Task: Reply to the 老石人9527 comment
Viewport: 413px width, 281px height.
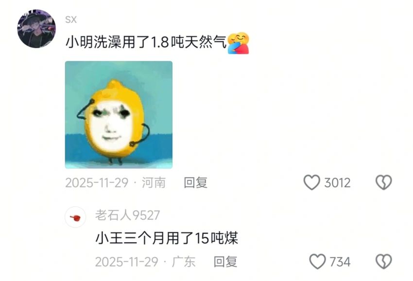Action: [225, 262]
